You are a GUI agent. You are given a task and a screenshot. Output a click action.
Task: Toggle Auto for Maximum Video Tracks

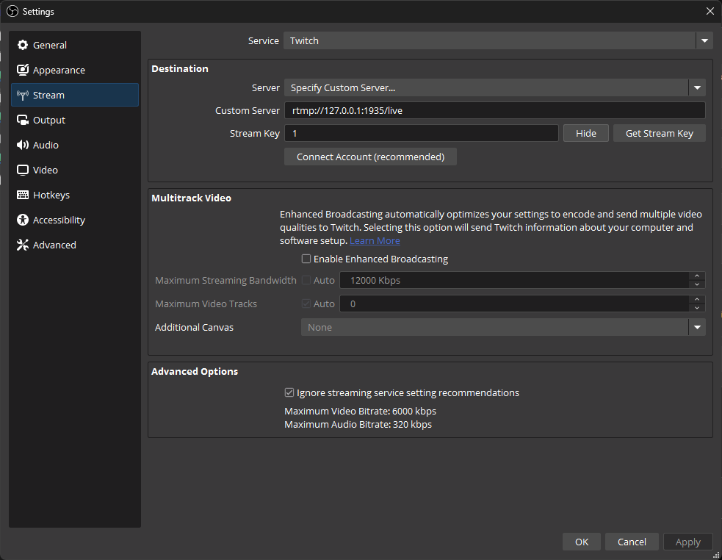(306, 304)
